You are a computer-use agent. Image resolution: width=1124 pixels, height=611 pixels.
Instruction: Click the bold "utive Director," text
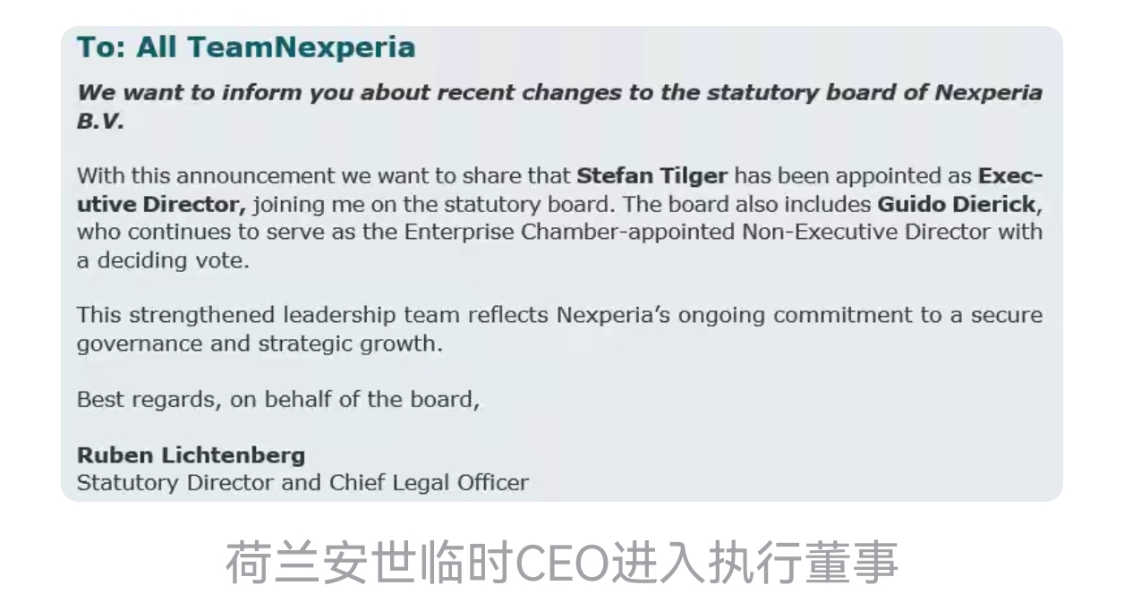(x=161, y=204)
